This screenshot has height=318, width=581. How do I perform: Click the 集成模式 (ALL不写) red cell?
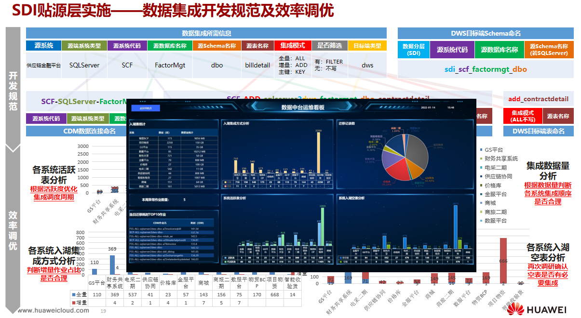pyautogui.click(x=522, y=116)
